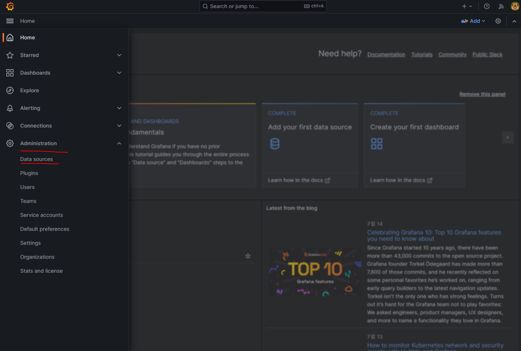Open Plugins under Administration
The height and width of the screenshot is (351, 521).
(29, 173)
